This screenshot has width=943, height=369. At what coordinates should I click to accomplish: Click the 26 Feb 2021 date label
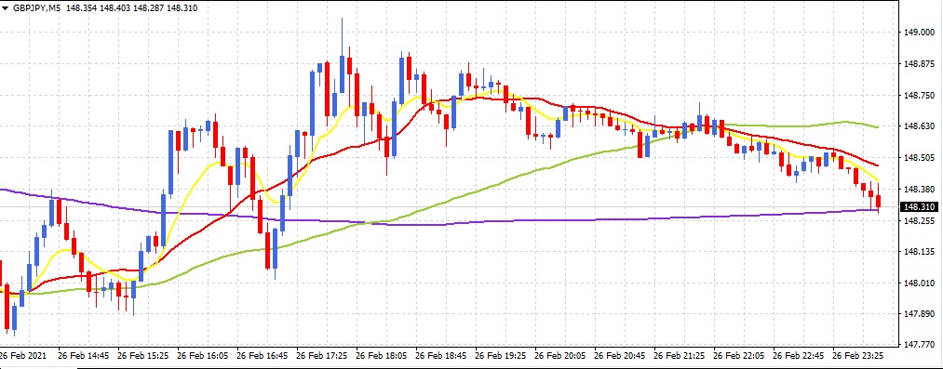tap(22, 355)
